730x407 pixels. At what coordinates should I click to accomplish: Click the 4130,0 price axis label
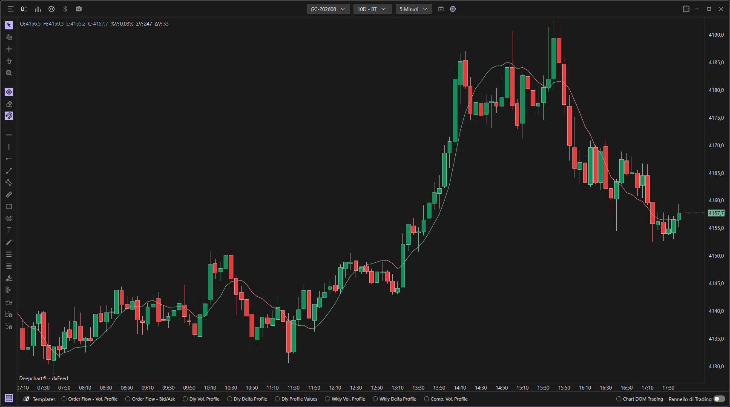pos(716,366)
